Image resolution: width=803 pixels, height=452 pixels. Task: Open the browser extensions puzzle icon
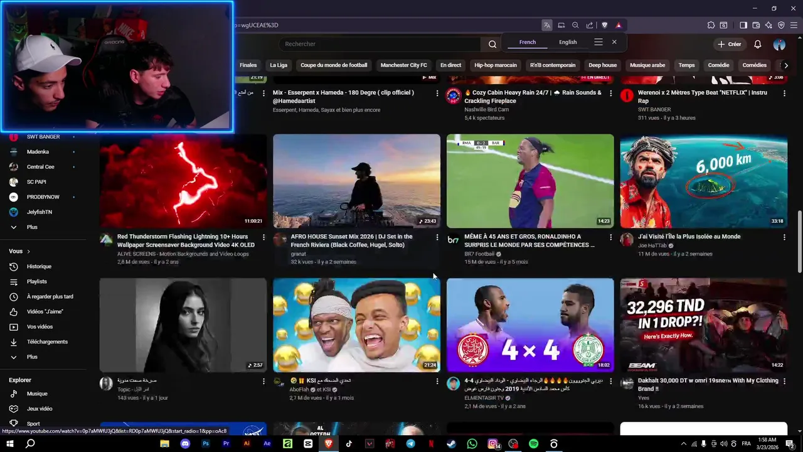(x=711, y=25)
